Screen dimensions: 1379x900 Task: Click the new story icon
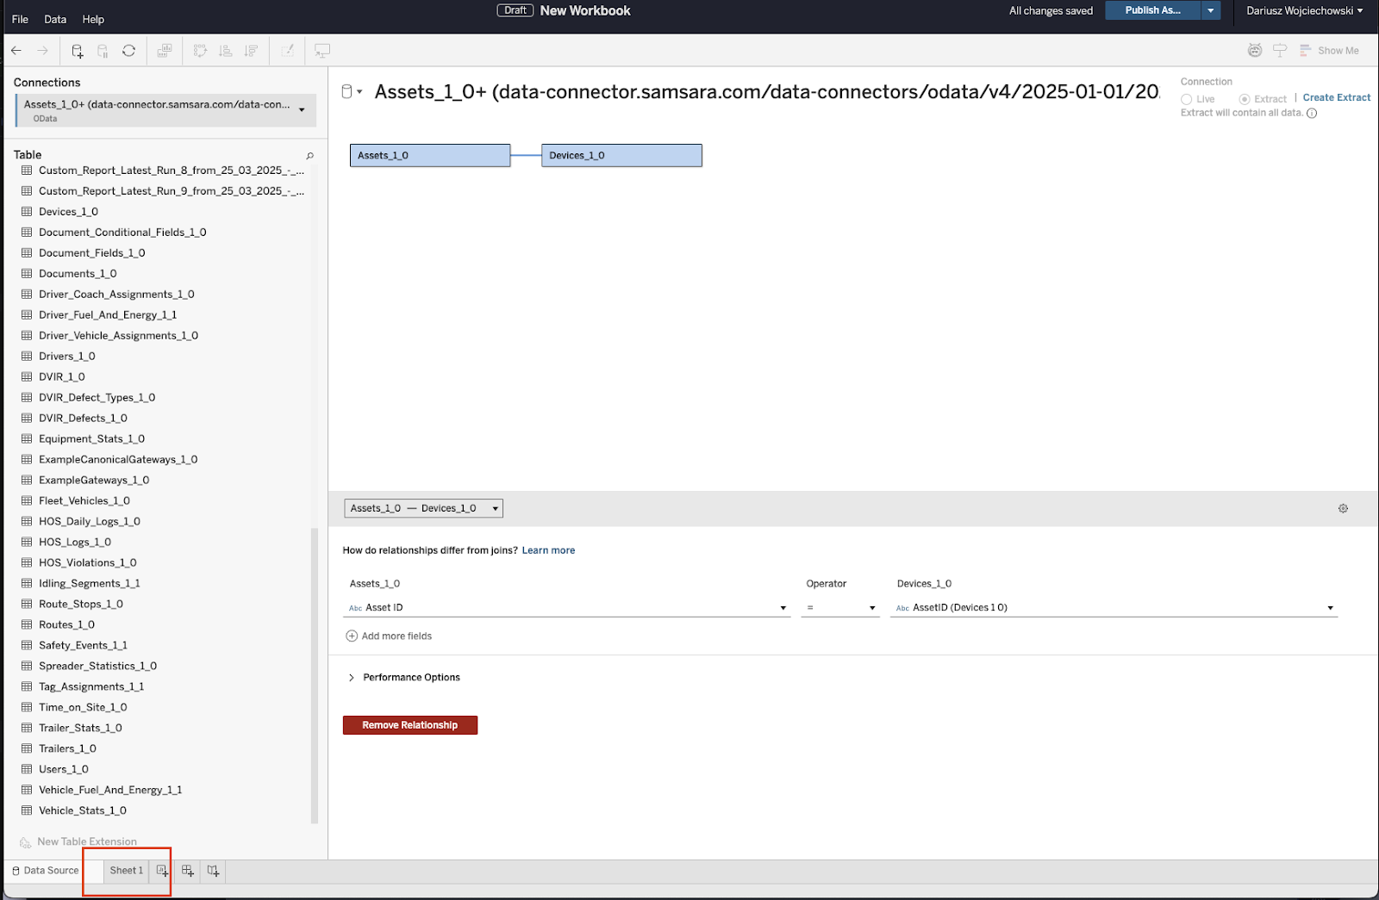point(213,871)
